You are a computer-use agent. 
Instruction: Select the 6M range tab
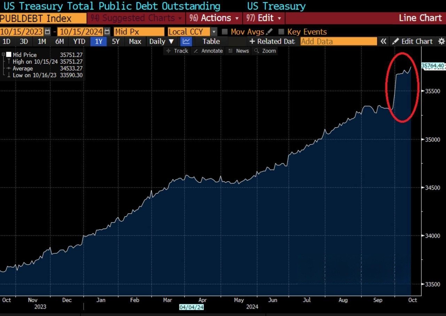click(x=60, y=41)
